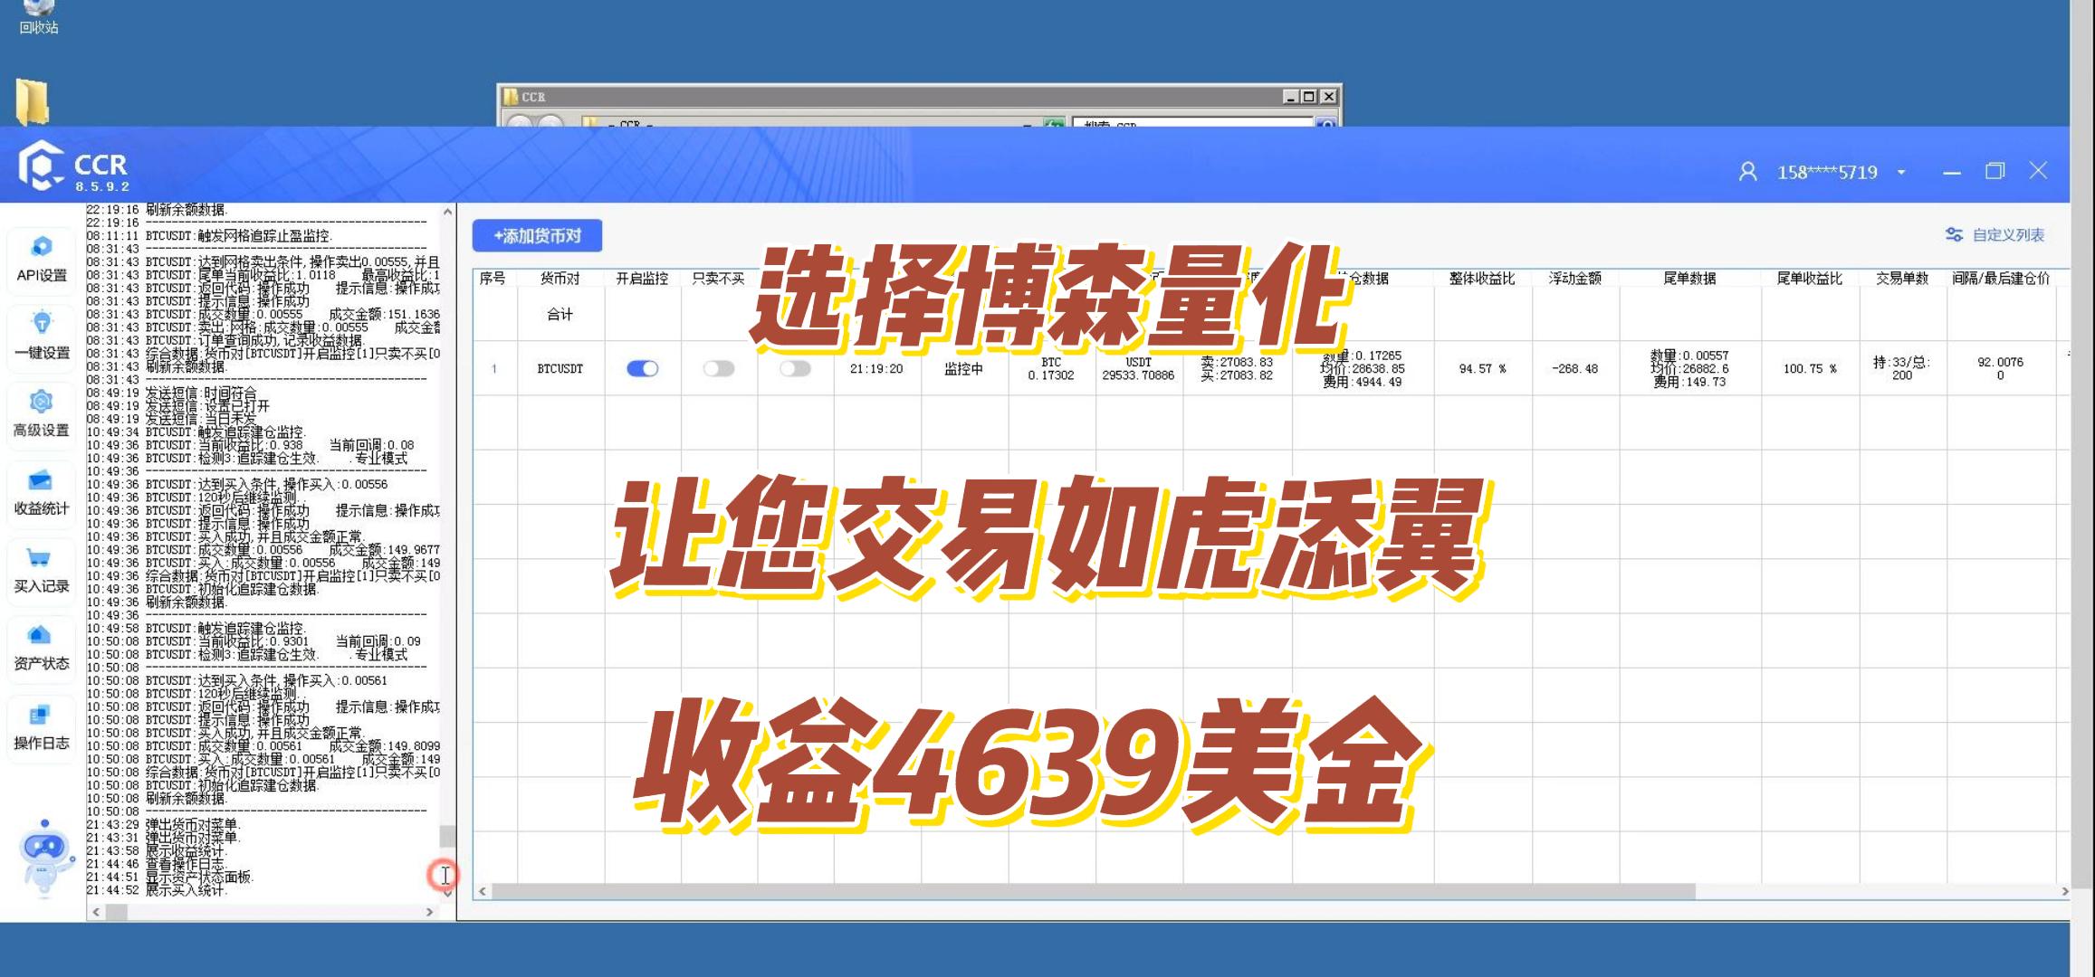This screenshot has width=2095, height=977.
Task: Open 操作日志 icon in sidebar
Action: 39,715
